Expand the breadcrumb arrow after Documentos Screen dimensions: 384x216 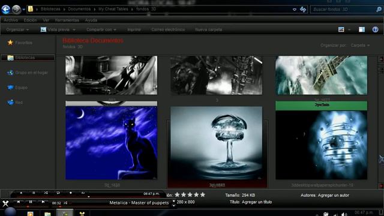tap(95, 10)
